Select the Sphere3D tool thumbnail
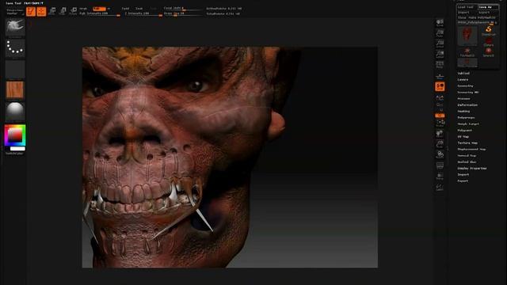507x285 pixels. point(489,51)
